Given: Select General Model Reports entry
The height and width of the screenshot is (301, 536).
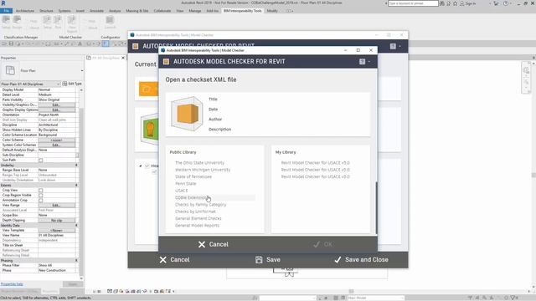Looking at the screenshot, I should click(x=198, y=225).
